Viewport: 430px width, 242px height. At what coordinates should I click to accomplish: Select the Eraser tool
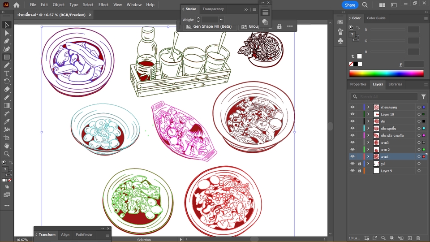coord(7,89)
